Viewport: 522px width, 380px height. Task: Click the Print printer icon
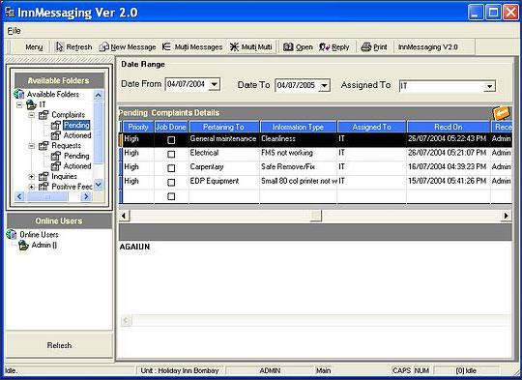click(366, 47)
